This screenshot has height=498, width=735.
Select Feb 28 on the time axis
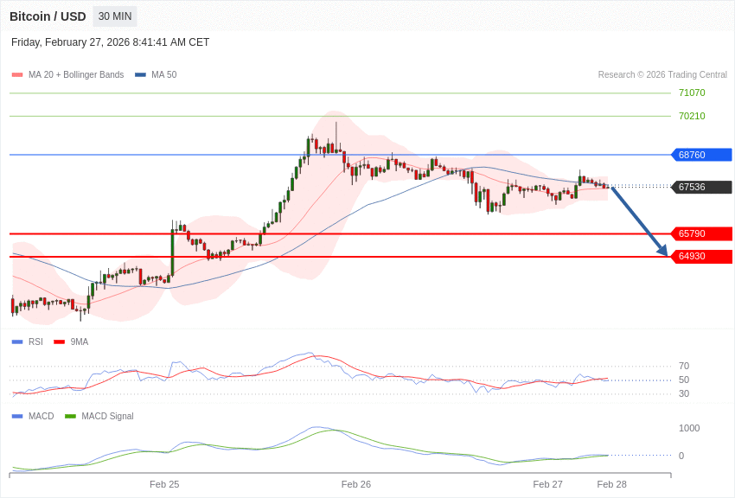(611, 484)
